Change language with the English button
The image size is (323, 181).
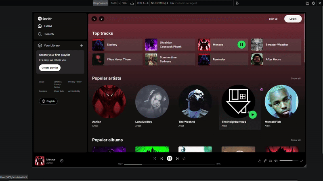click(x=48, y=101)
